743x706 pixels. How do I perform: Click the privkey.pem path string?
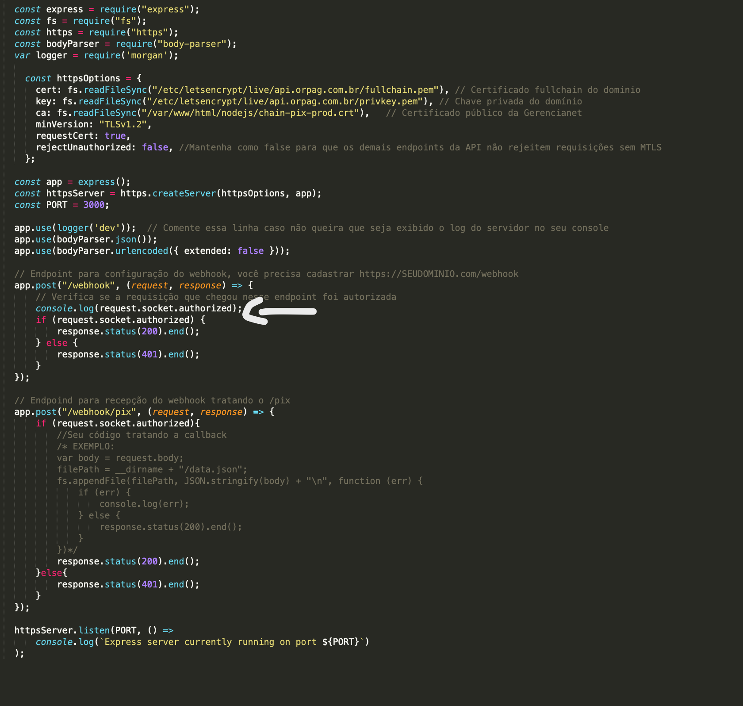coord(285,101)
